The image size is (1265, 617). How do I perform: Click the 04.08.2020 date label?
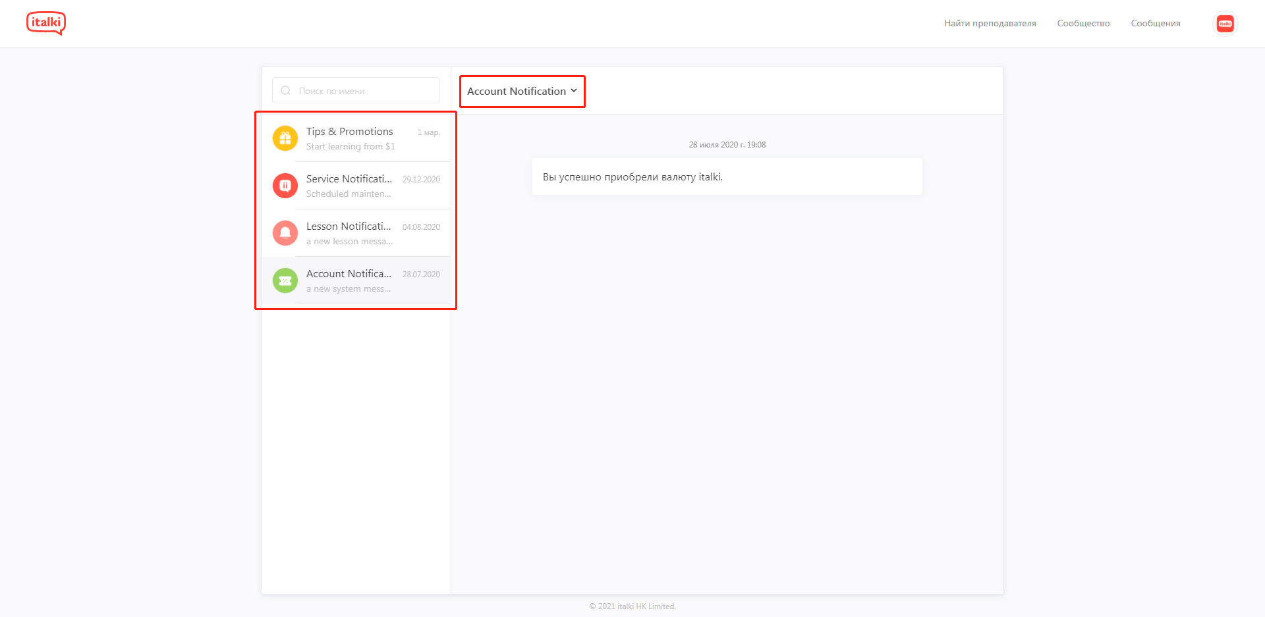pos(421,227)
